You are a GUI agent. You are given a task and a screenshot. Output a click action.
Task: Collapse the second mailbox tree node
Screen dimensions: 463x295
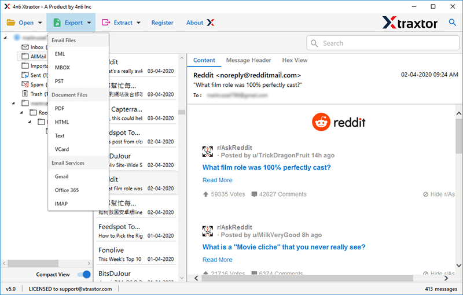pos(13,103)
